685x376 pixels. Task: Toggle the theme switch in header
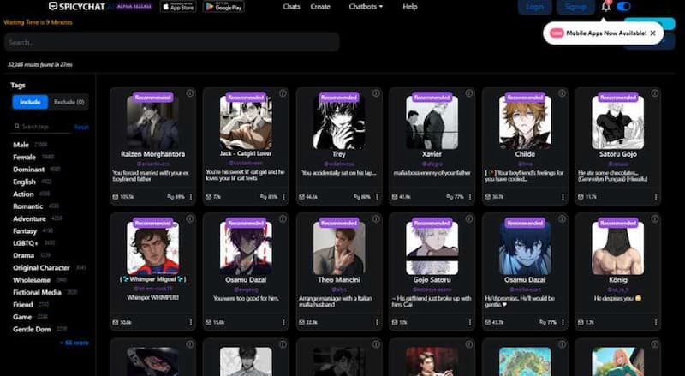[x=623, y=6]
